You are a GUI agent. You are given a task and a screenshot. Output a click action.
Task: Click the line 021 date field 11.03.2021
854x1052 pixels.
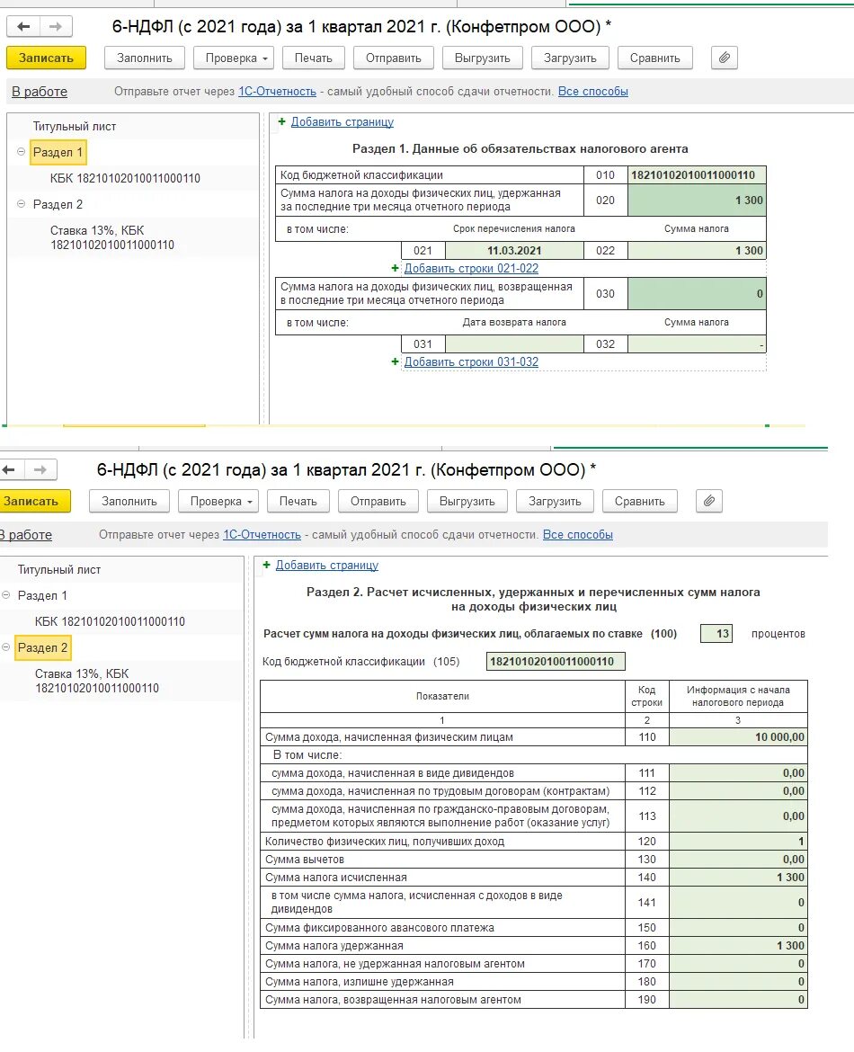514,250
